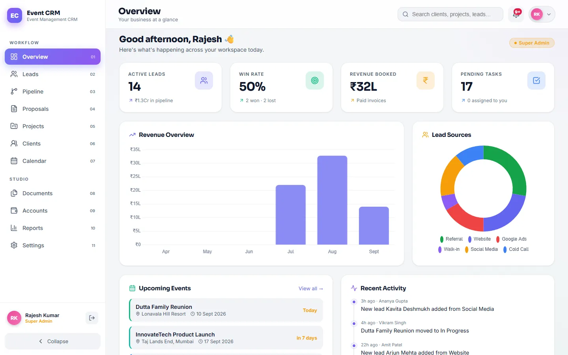Click the logout icon beside Rajesh Kumar

[92, 318]
